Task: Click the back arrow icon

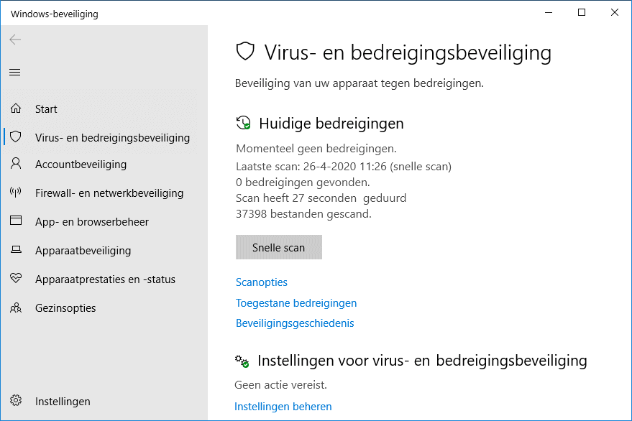Action: click(x=15, y=40)
